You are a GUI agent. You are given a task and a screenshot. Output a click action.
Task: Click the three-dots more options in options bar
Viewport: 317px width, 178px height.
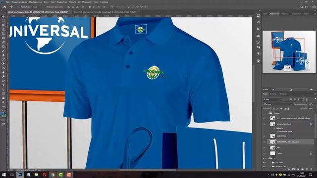click(x=111, y=7)
